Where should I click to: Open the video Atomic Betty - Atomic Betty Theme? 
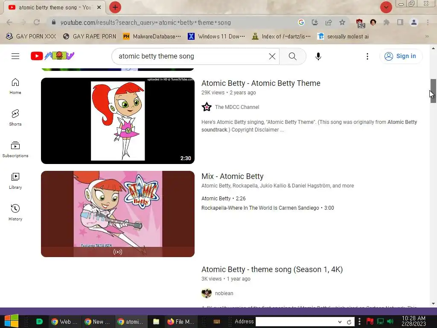[x=261, y=83]
